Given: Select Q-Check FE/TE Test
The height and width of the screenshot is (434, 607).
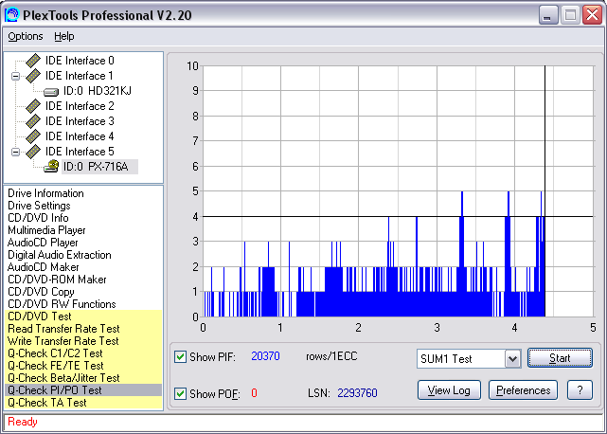Looking at the screenshot, I should click(83, 366).
